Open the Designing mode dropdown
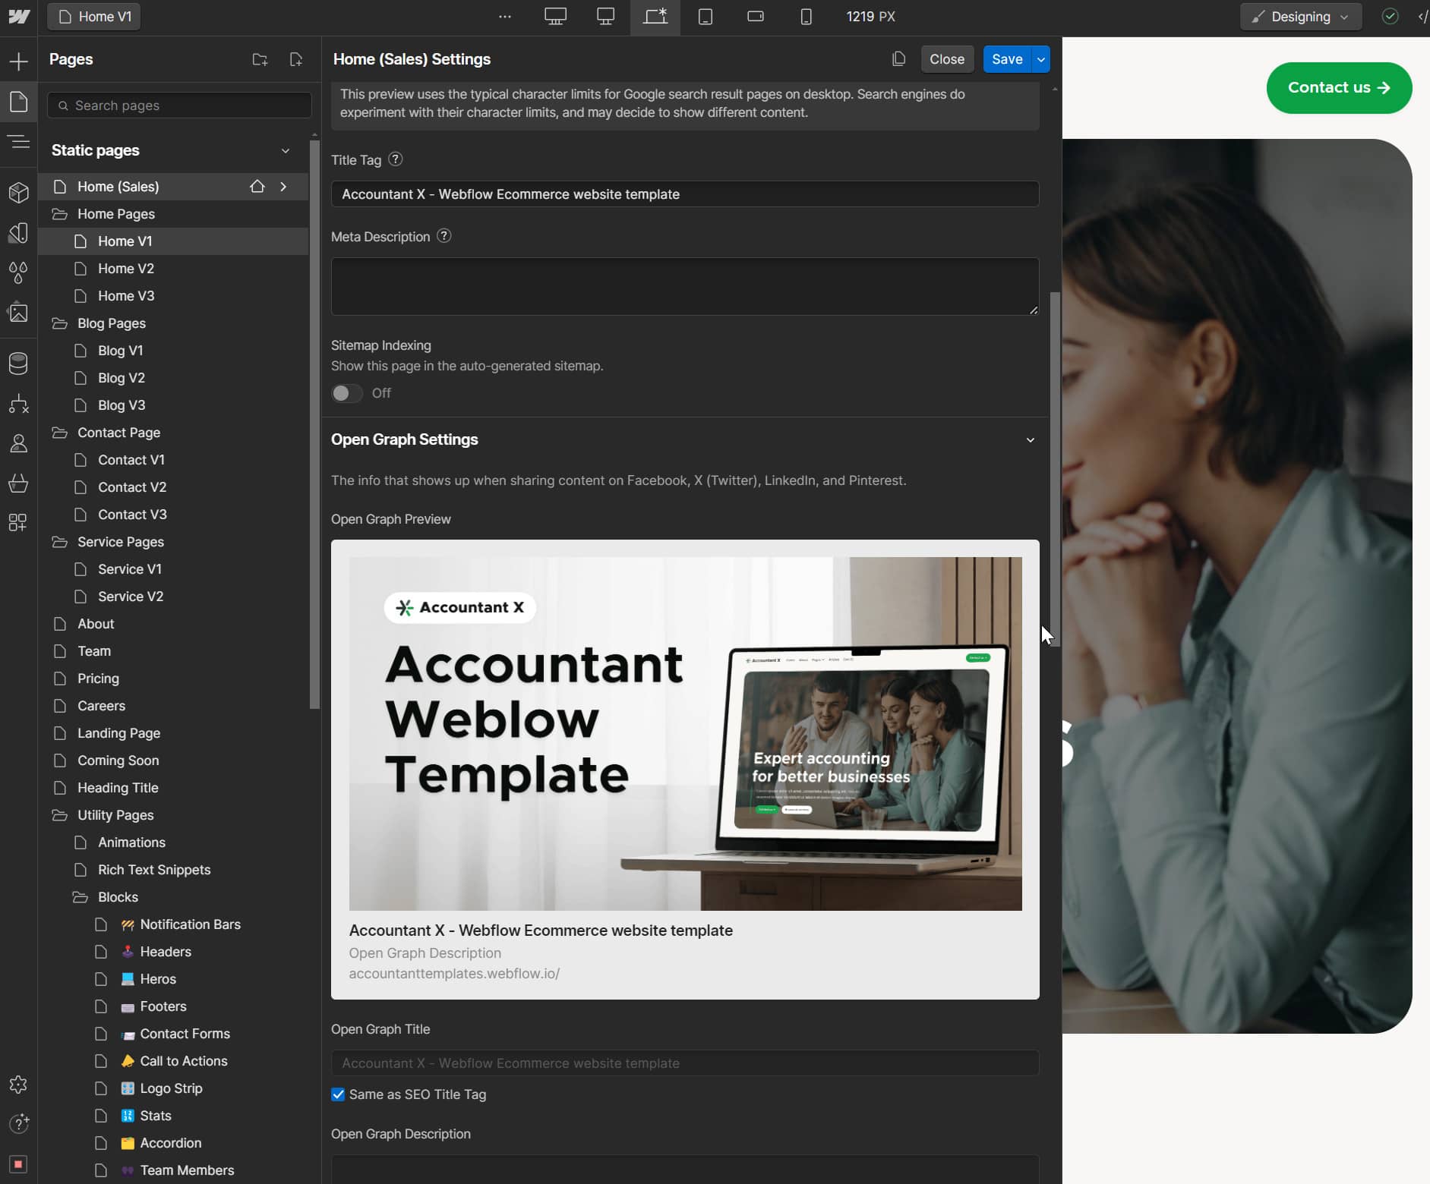 (1299, 16)
